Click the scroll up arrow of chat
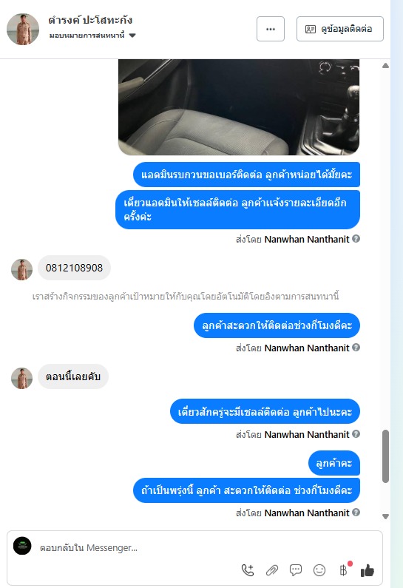The height and width of the screenshot is (588, 403). pos(385,66)
